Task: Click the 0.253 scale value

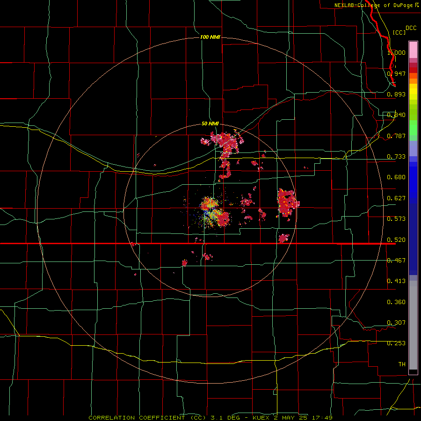Action: pyautogui.click(x=396, y=343)
